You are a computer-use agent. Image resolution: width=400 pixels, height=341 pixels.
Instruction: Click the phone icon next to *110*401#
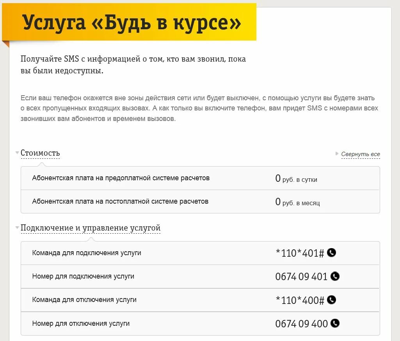point(331,253)
